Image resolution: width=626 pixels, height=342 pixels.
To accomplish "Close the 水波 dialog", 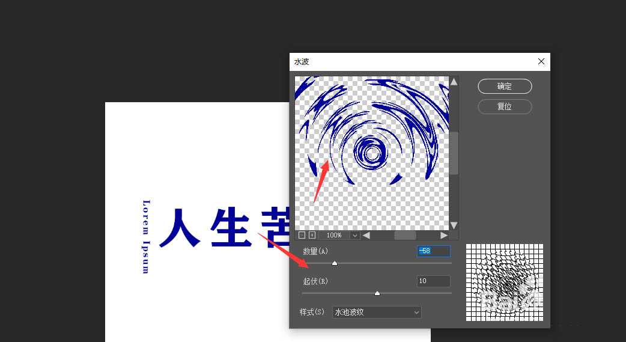I will pos(541,61).
